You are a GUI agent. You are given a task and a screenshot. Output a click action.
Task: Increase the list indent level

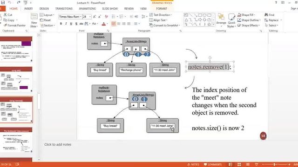pos(136,17)
